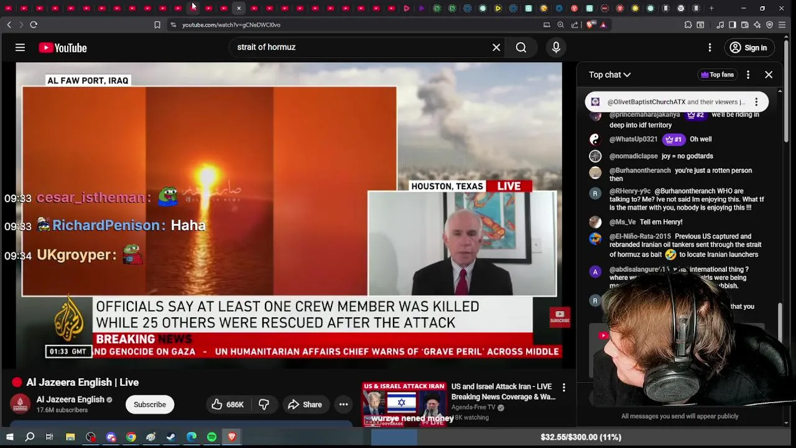
Task: Open Microsoft Edge from taskbar
Action: (x=192, y=437)
